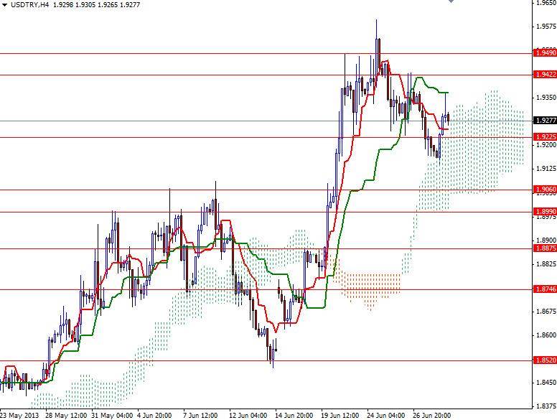The image size is (557, 420).
Task: Select the 1.9490 red price label
Action: point(546,53)
